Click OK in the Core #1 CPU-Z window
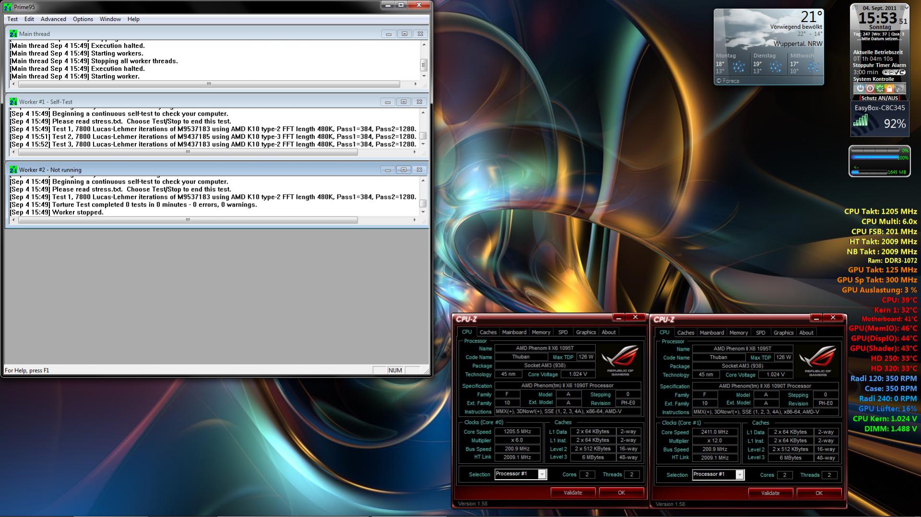Image resolution: width=921 pixels, height=517 pixels. pos(819,493)
